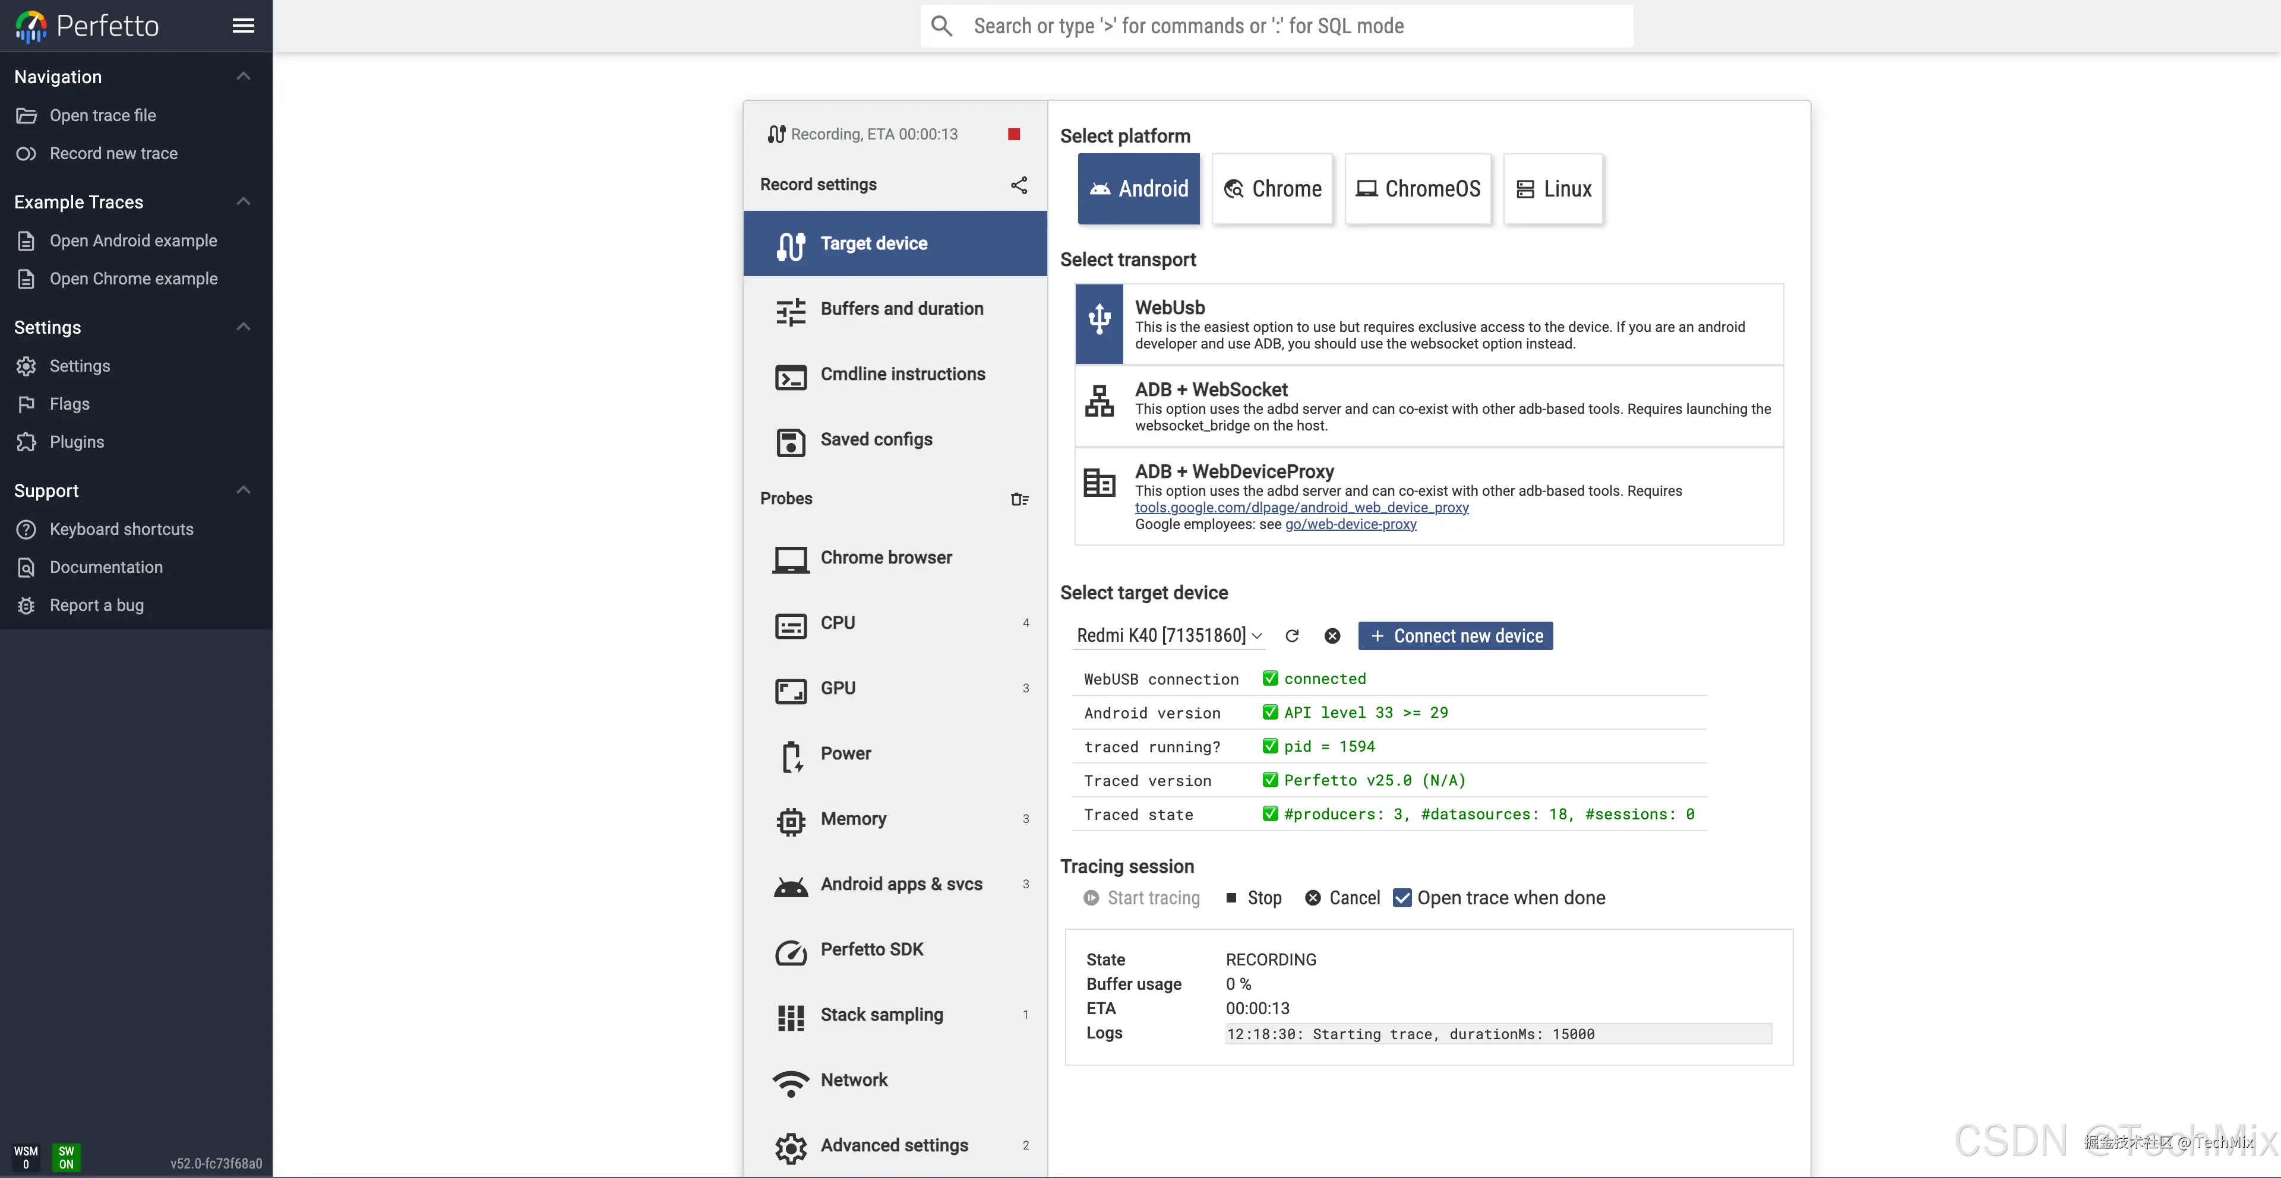Open the android_web_device_proxy link
The width and height of the screenshot is (2281, 1178).
pos(1301,507)
